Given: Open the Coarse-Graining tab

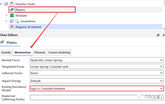Looking at the screenshot, I should [59, 52].
